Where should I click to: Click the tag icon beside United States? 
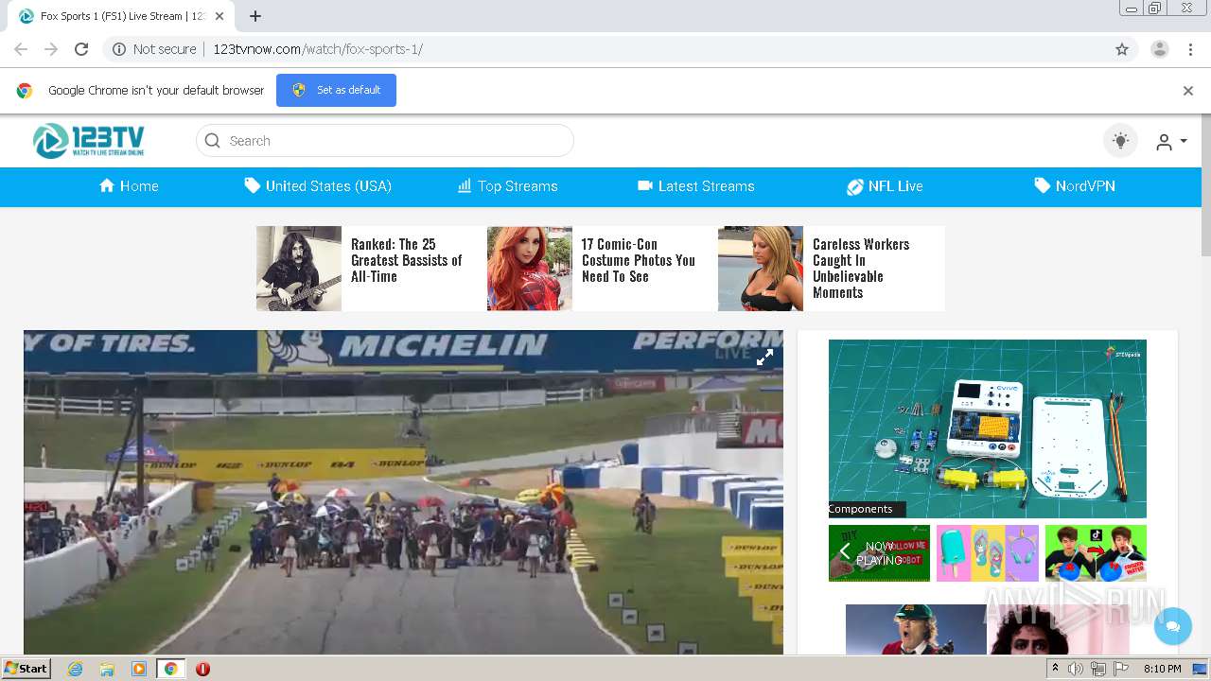click(x=252, y=185)
